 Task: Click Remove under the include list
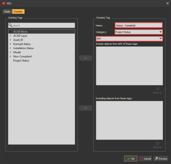pyautogui.click(x=157, y=91)
